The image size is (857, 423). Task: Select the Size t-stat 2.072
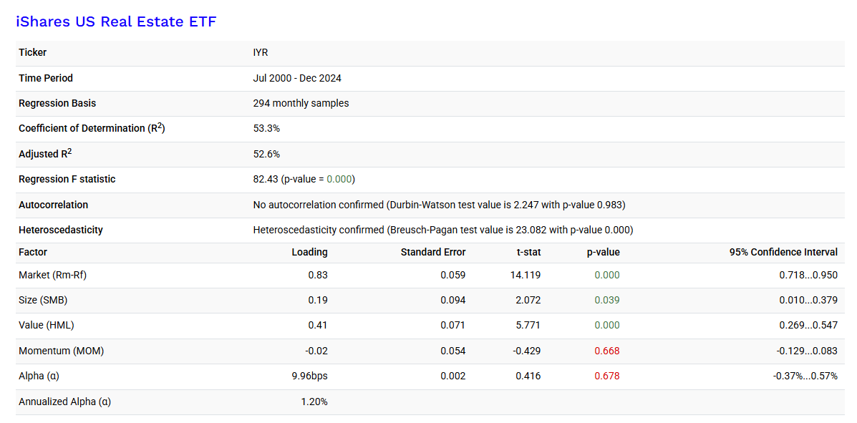coord(528,300)
